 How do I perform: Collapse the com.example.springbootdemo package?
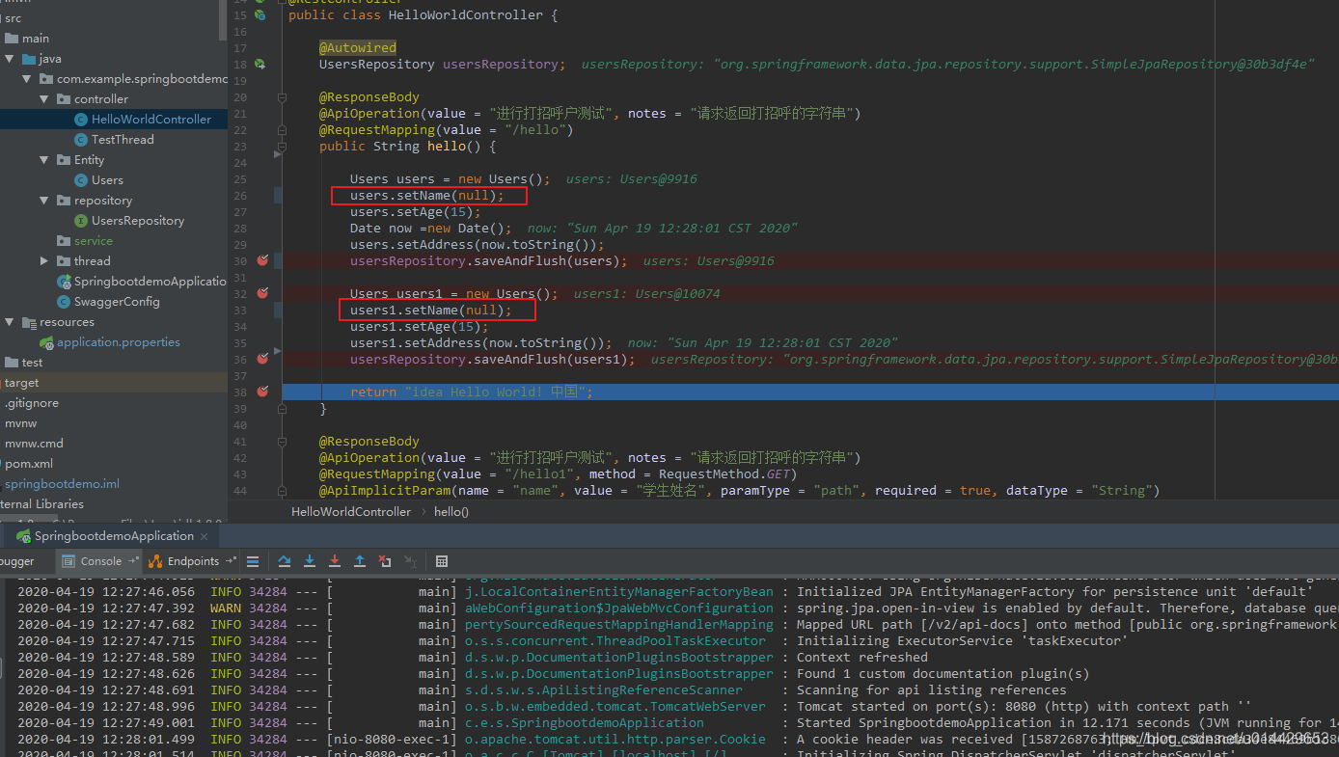[x=27, y=79]
